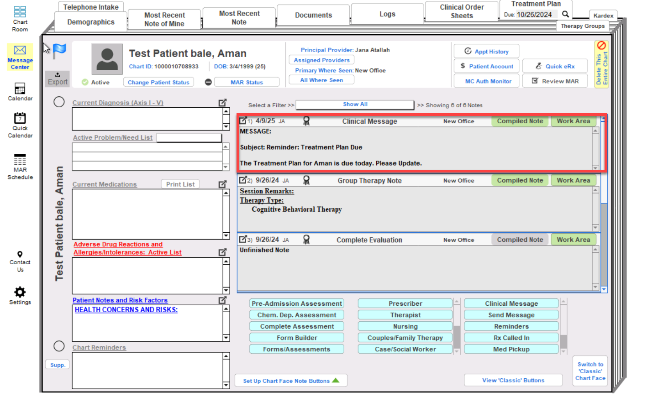
Task: Select the radio circle beside Current Diagnosis
Action: pos(59,102)
